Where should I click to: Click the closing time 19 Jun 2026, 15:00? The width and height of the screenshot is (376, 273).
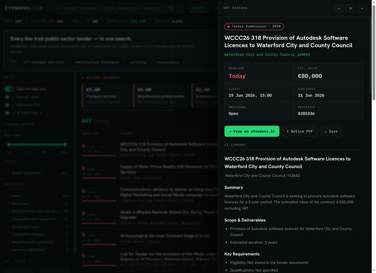(x=250, y=95)
